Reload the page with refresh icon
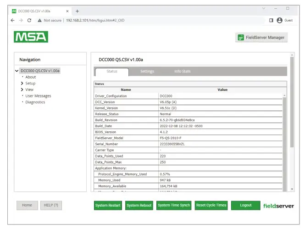This screenshot has height=230, width=305. 29,20
